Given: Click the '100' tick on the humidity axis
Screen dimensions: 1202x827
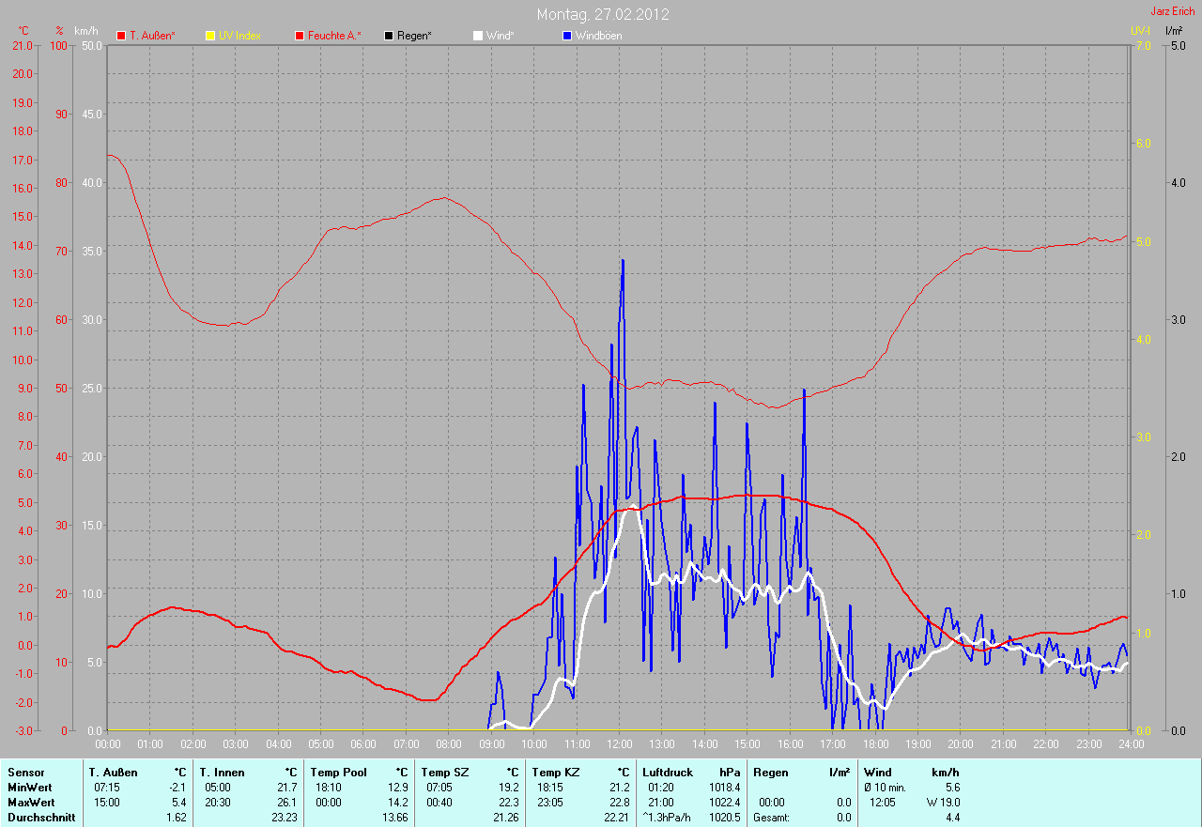Looking at the screenshot, I should tap(60, 45).
